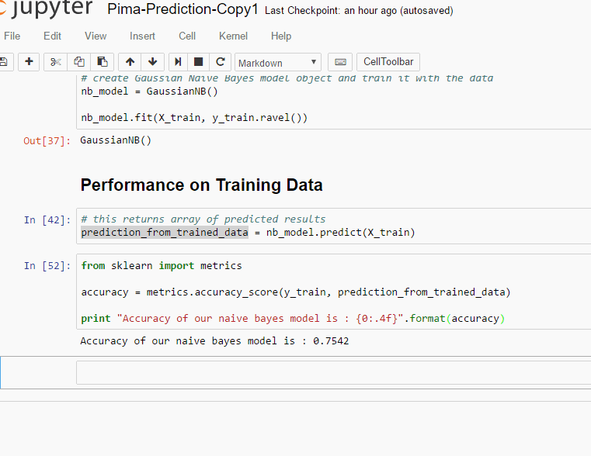
Task: Open the cell type Markdown dropdown
Action: 278,63
